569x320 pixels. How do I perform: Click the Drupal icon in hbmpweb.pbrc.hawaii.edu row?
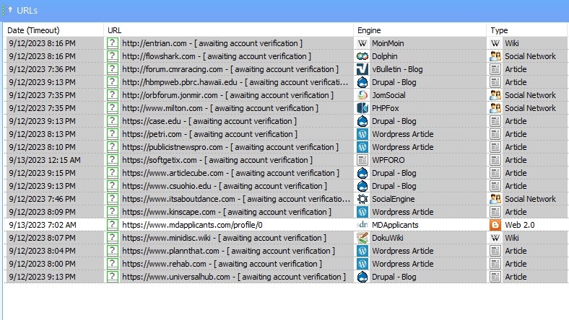[362, 82]
